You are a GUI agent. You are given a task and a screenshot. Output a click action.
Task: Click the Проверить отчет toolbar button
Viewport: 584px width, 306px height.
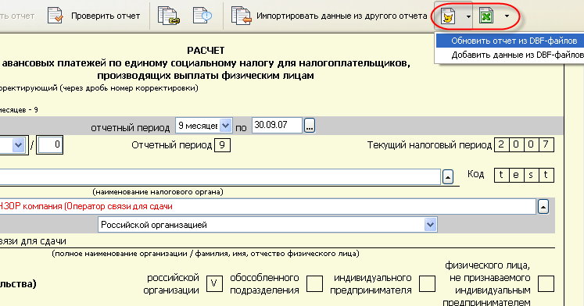point(94,16)
